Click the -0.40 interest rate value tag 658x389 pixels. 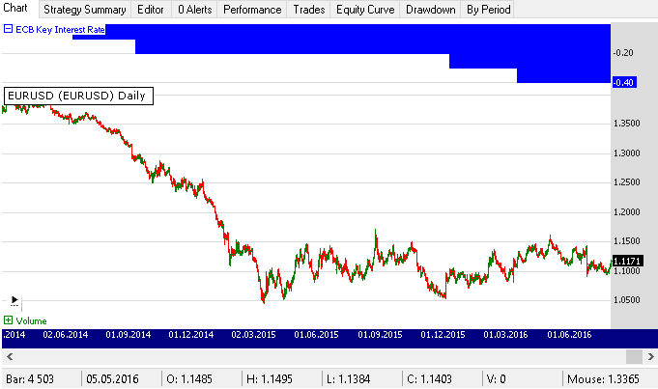623,83
